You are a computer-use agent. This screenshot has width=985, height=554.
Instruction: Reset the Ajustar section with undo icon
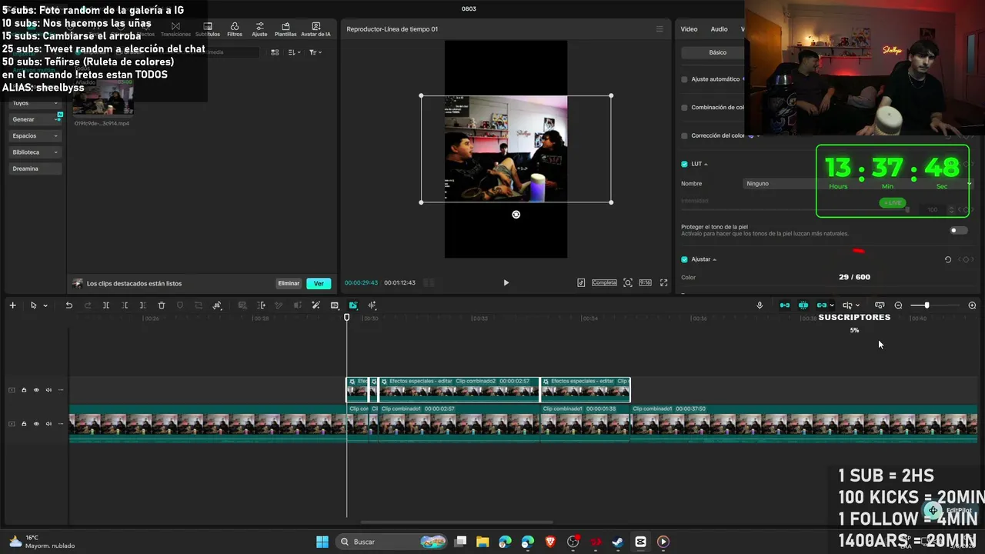(x=947, y=259)
